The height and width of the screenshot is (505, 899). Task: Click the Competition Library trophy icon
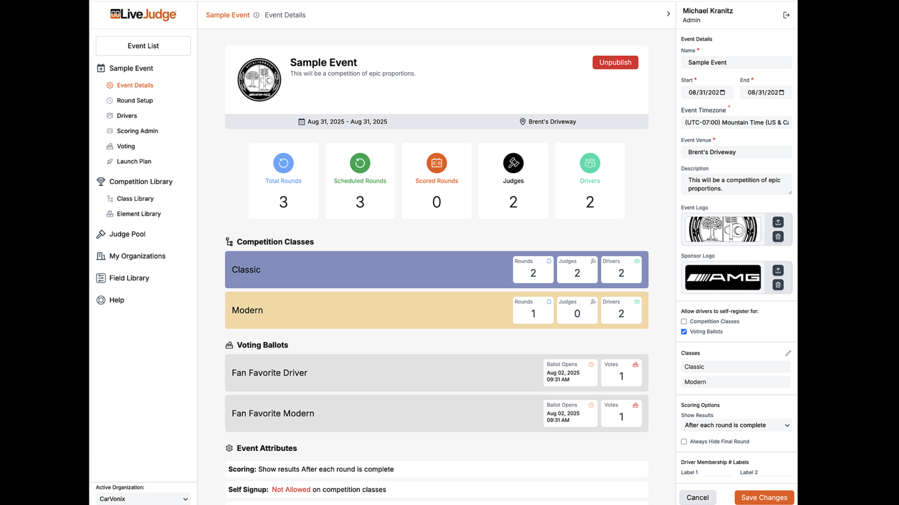click(101, 181)
